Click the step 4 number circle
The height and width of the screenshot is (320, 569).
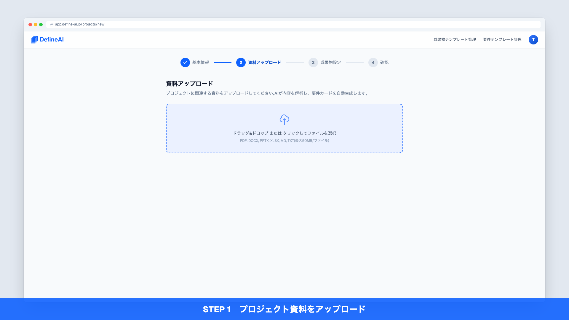pyautogui.click(x=373, y=63)
